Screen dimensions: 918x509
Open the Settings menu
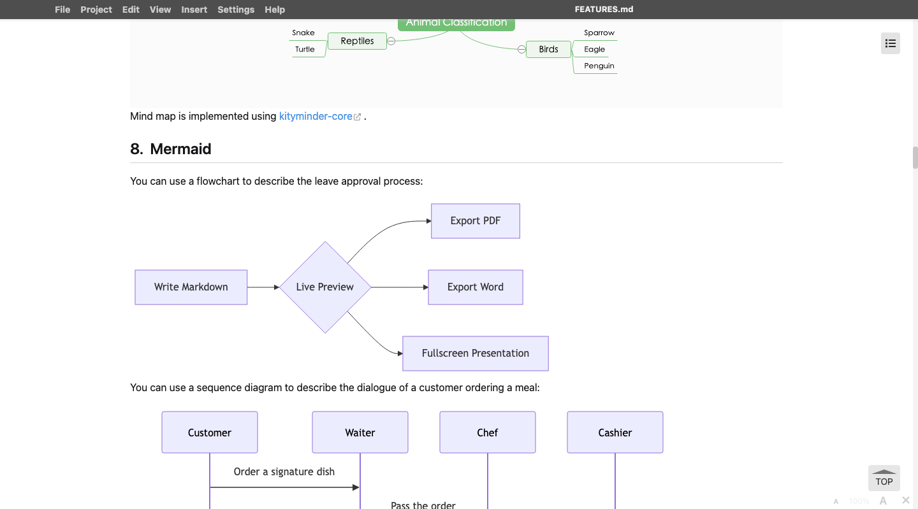[236, 10]
